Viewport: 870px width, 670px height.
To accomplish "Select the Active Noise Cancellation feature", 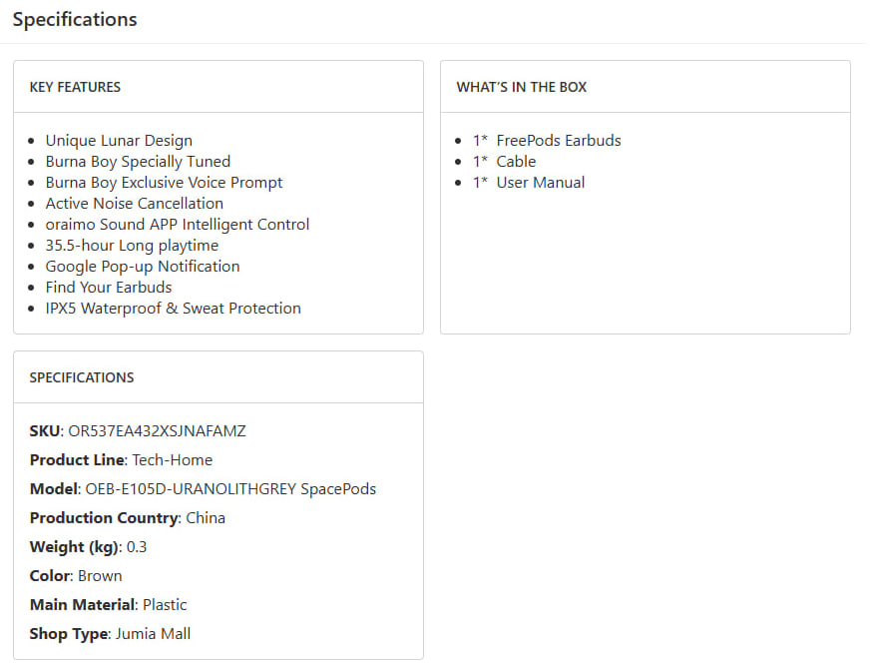I will coord(134,204).
